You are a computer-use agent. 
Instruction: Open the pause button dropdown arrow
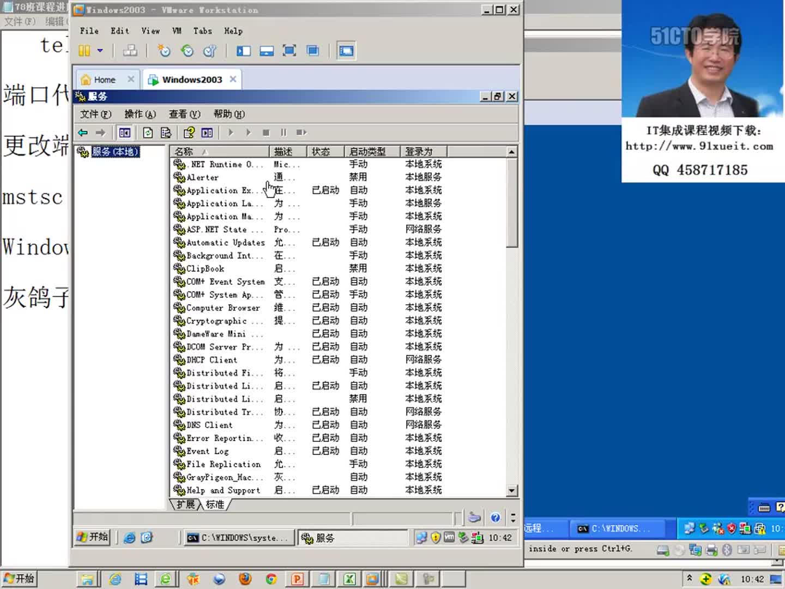tap(100, 51)
